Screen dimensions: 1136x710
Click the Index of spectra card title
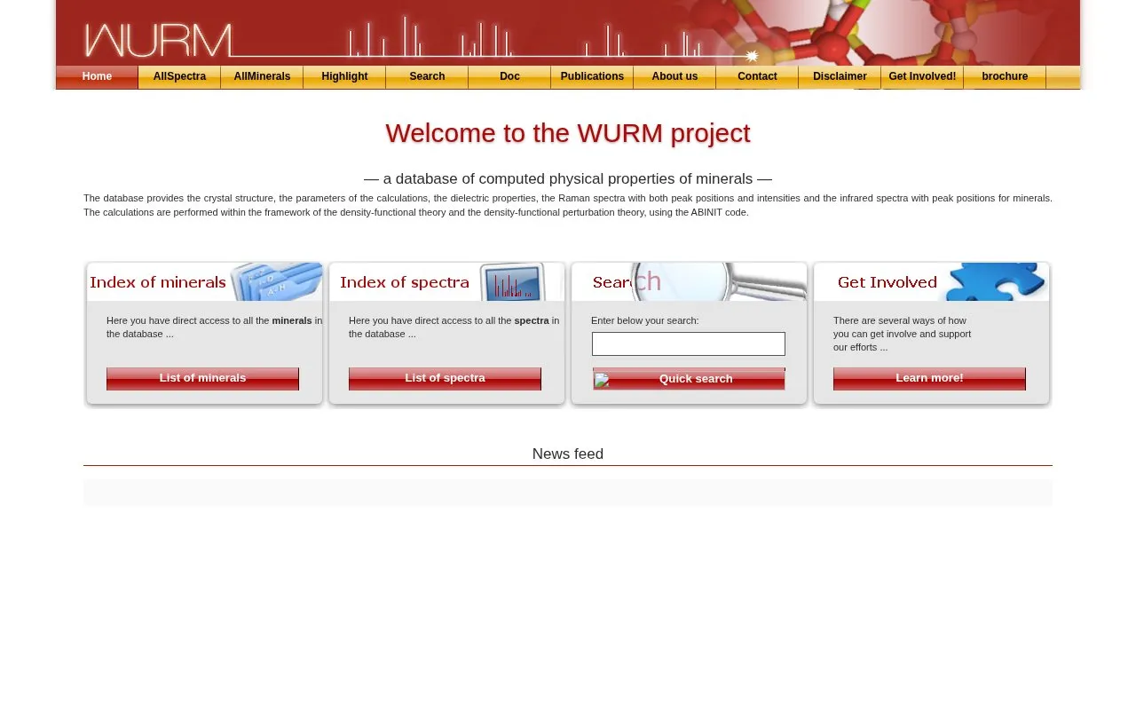(405, 282)
